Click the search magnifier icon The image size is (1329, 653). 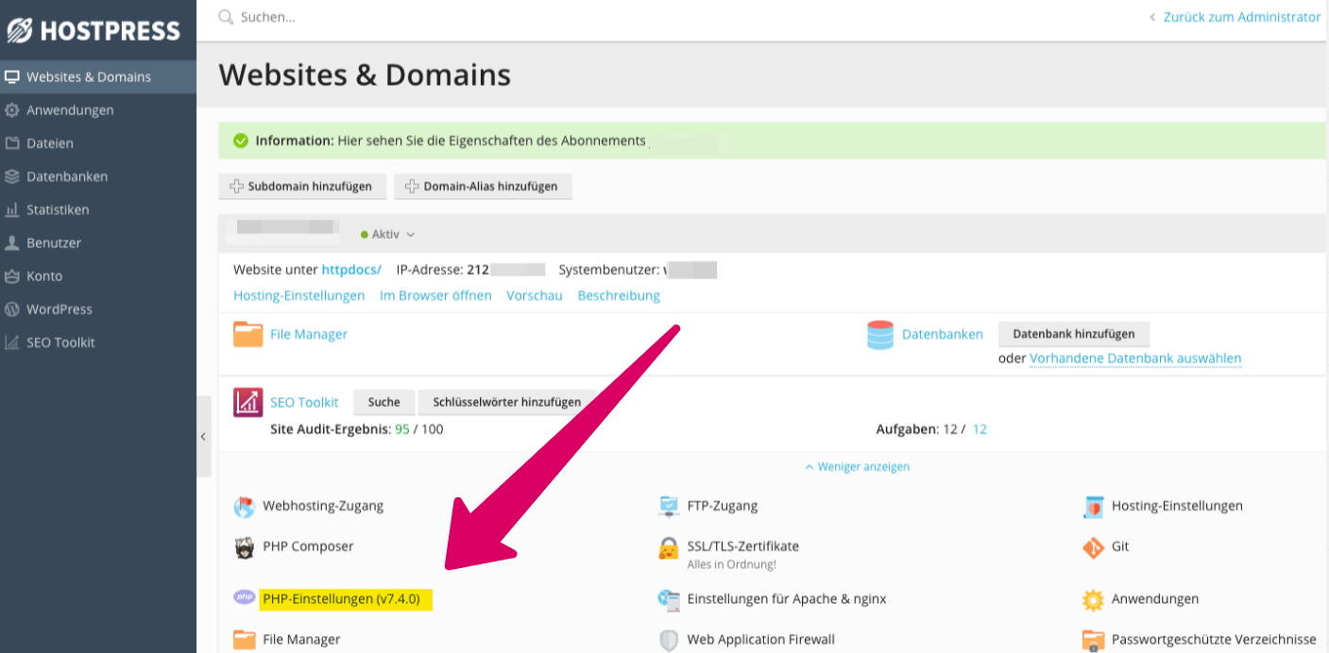click(x=226, y=17)
